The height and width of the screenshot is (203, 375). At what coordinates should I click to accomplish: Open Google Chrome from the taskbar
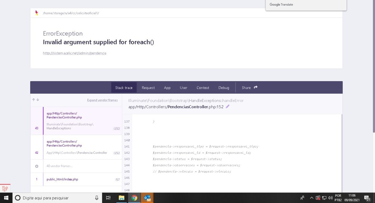tap(134, 198)
